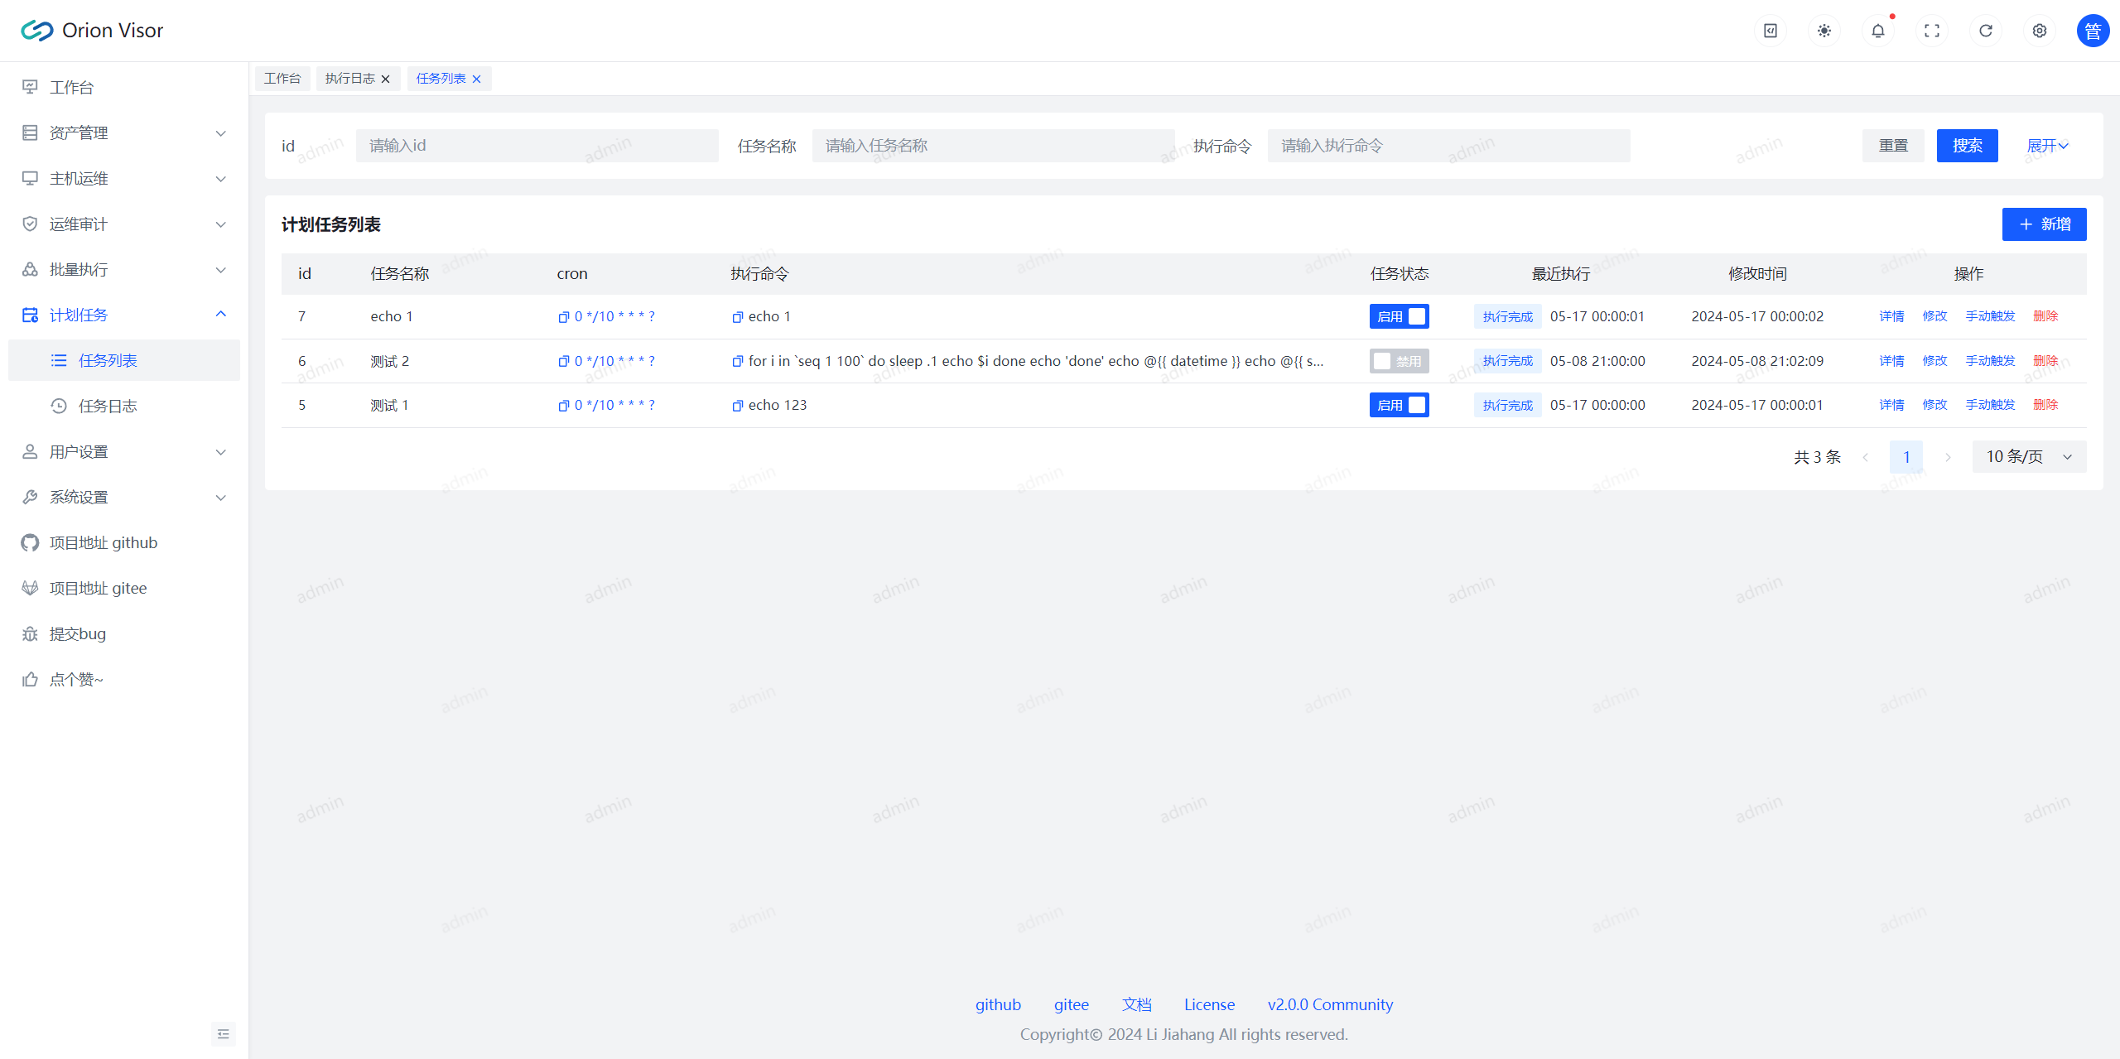Copy the echo 123 command
Viewport: 2120px width, 1059px height.
[x=737, y=406]
